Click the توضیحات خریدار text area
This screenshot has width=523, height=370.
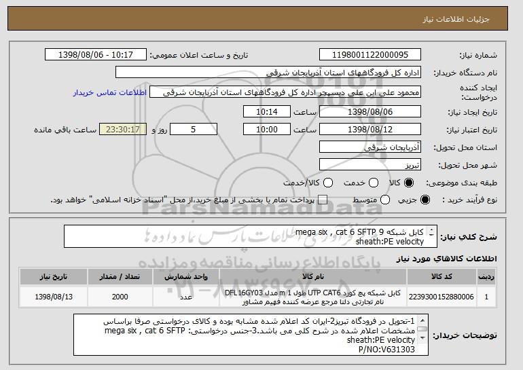(251, 335)
